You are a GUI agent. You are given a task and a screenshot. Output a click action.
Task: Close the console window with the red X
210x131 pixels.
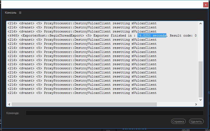(206, 5)
